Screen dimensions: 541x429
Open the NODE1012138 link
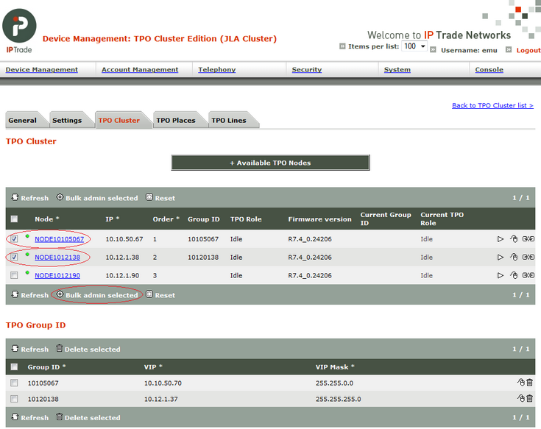(x=57, y=258)
